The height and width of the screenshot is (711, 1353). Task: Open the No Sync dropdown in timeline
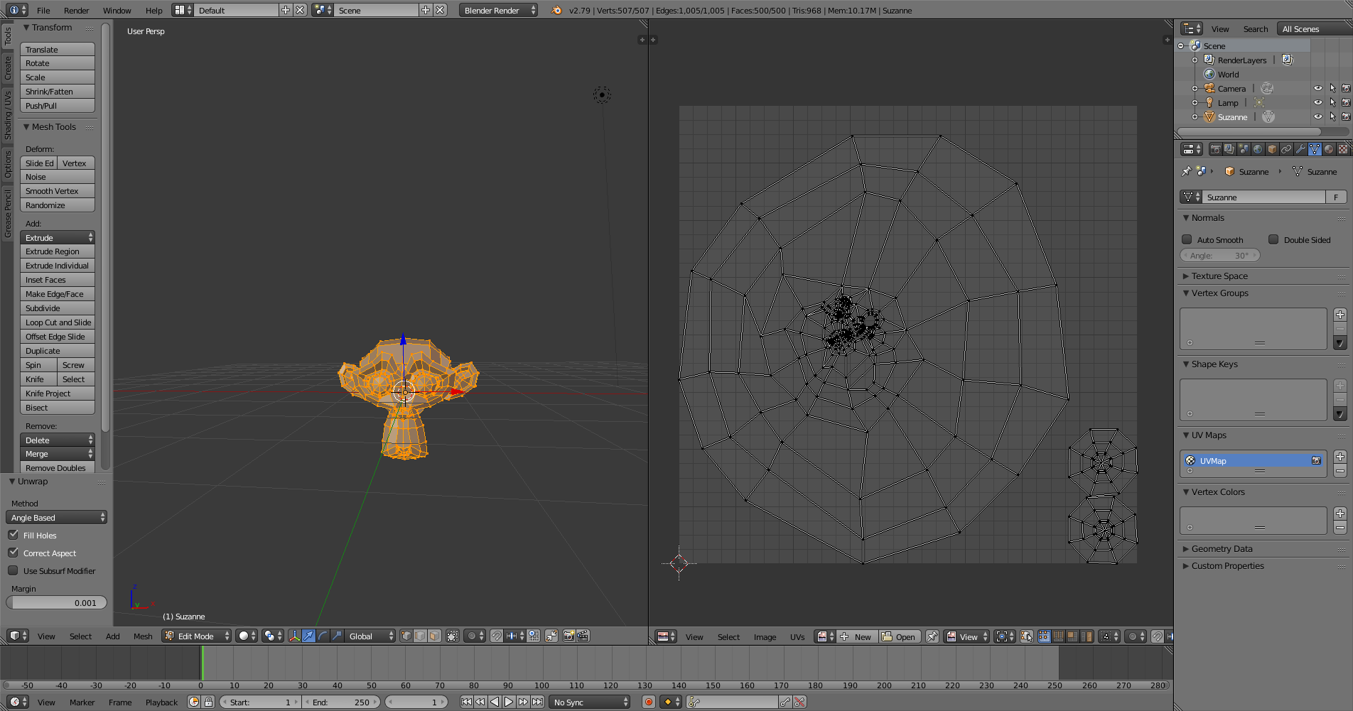(591, 702)
